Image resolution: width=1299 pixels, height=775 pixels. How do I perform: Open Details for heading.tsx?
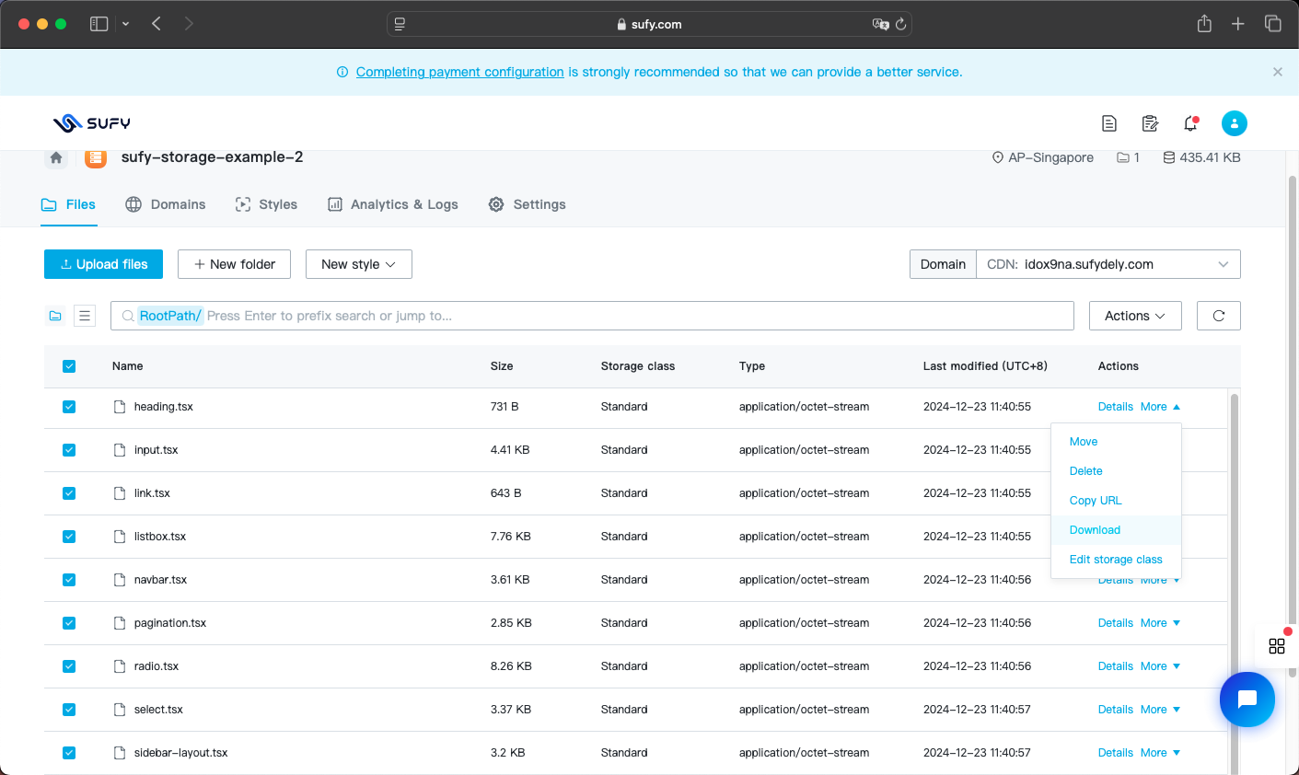1116,407
